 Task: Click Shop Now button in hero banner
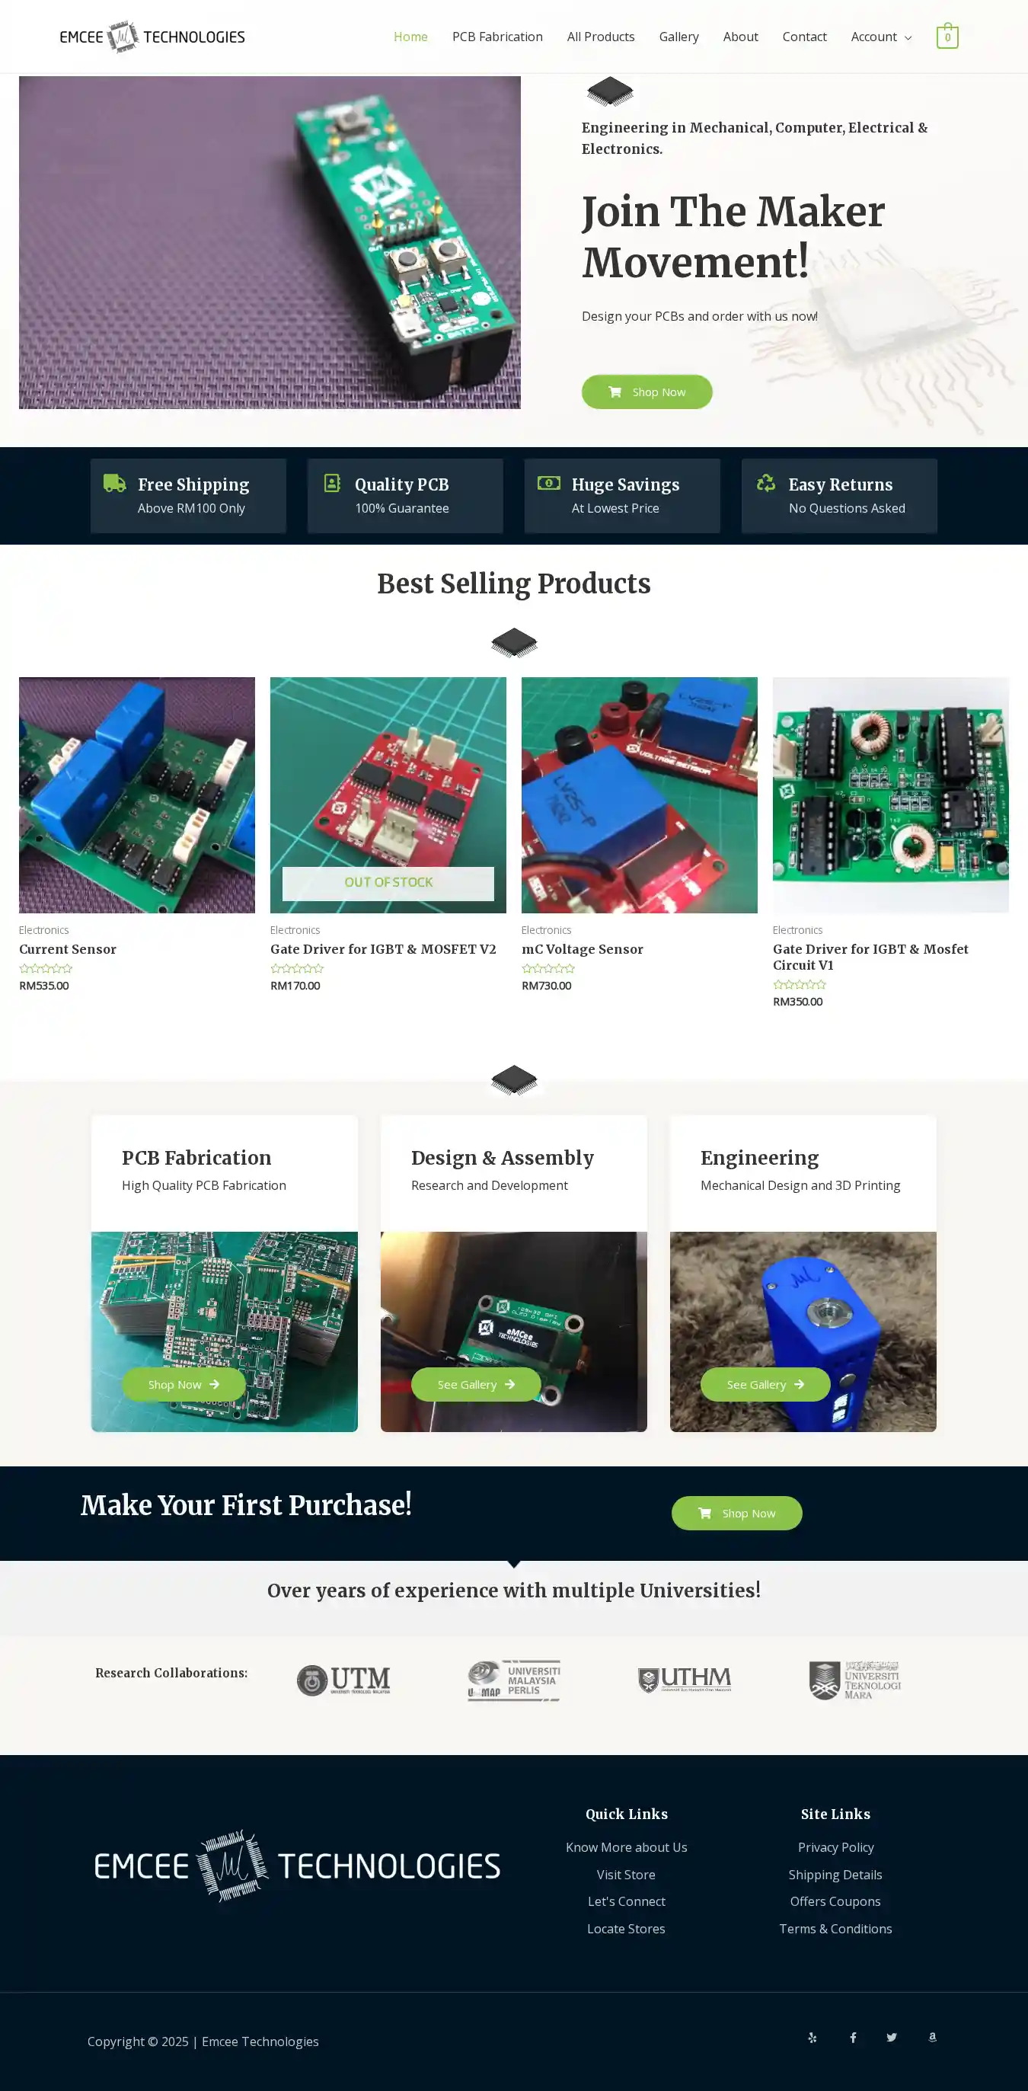click(x=646, y=392)
